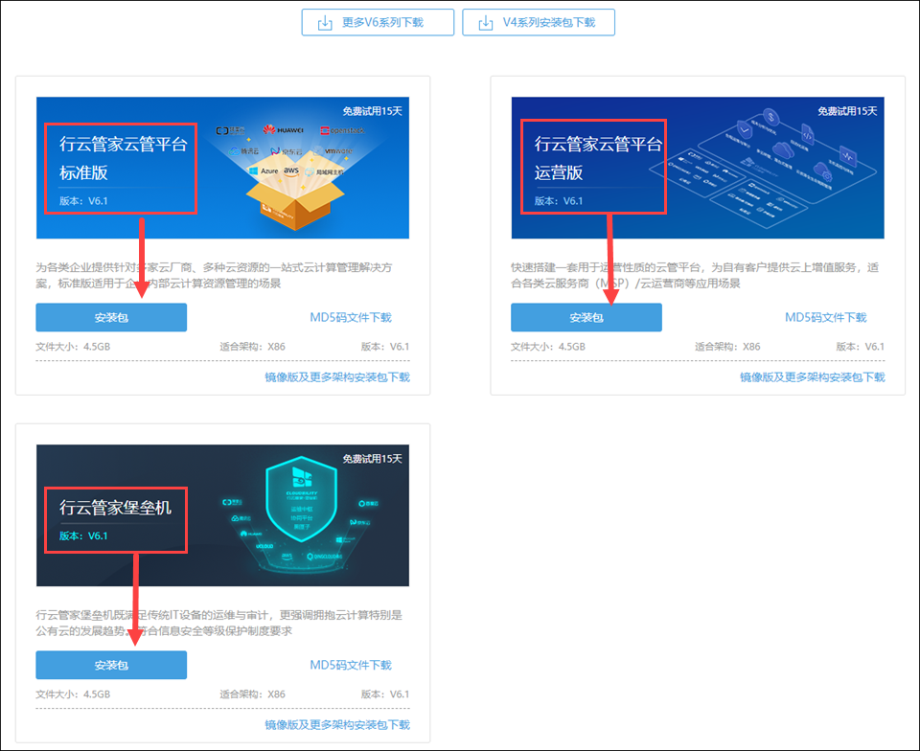920x751 pixels.
Task: Open the V4系列安装包下载 button
Action: click(539, 22)
